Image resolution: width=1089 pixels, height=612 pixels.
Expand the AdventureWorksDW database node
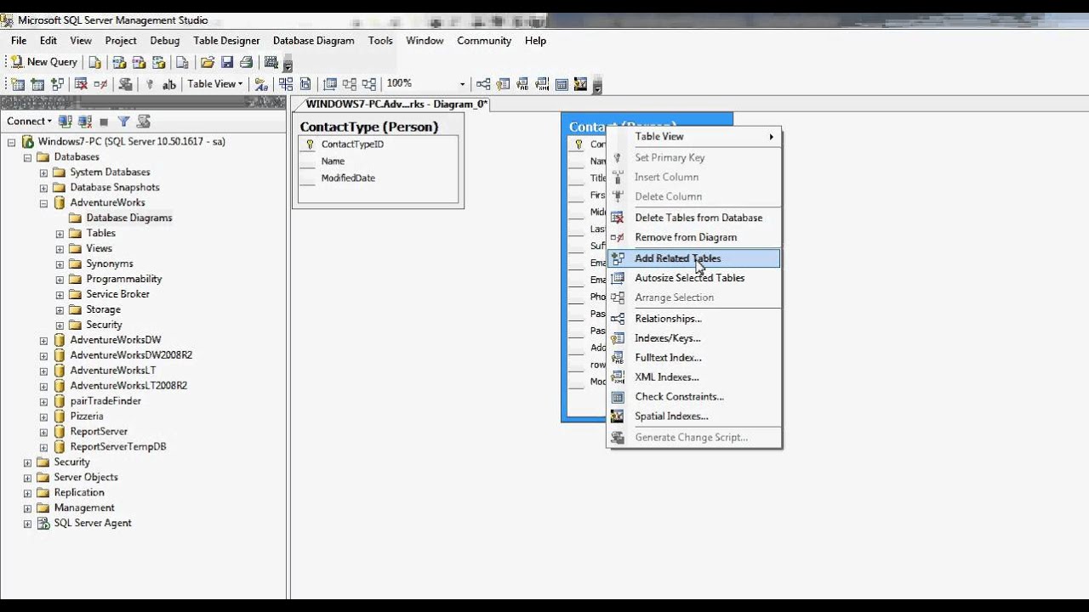(43, 340)
